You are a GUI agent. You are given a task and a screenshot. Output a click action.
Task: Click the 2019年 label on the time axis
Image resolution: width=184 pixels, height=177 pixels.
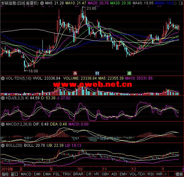(7, 169)
